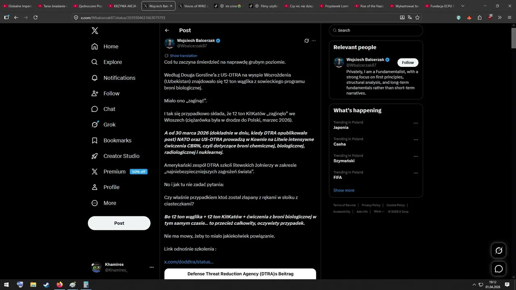This screenshot has width=516, height=290.
Task: Open Calculator from the taskbar
Action: (86, 284)
